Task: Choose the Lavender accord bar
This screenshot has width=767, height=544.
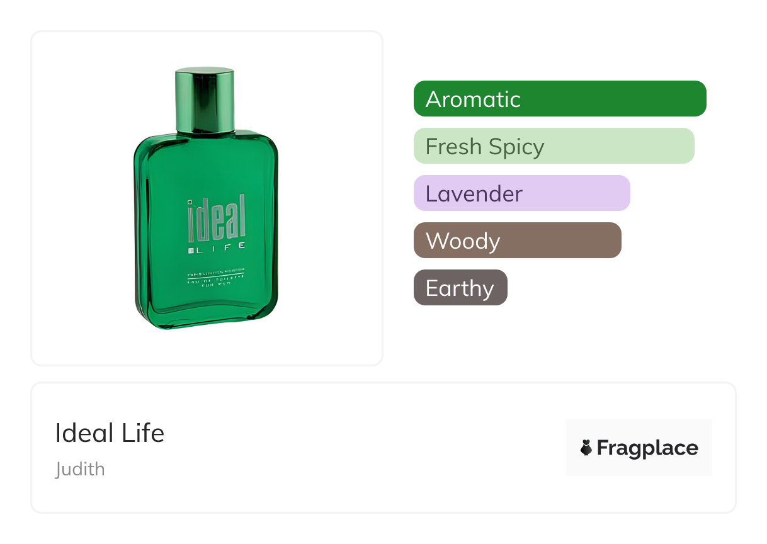Action: coord(521,193)
